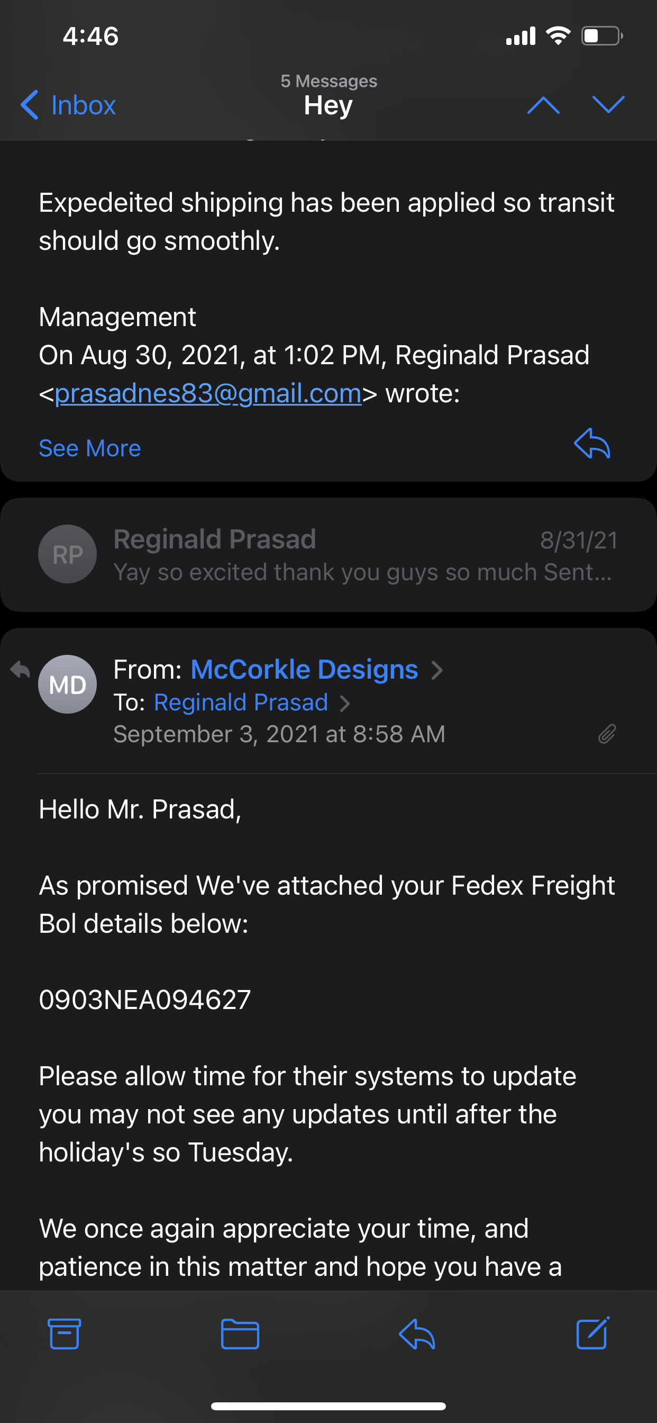Screen dimensions: 657x1423
Task: Tap the Reginald Prasad recipient name
Action: 241,703
